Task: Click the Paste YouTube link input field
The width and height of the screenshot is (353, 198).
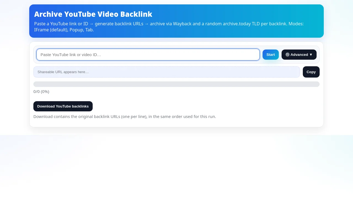Action: 148,54
